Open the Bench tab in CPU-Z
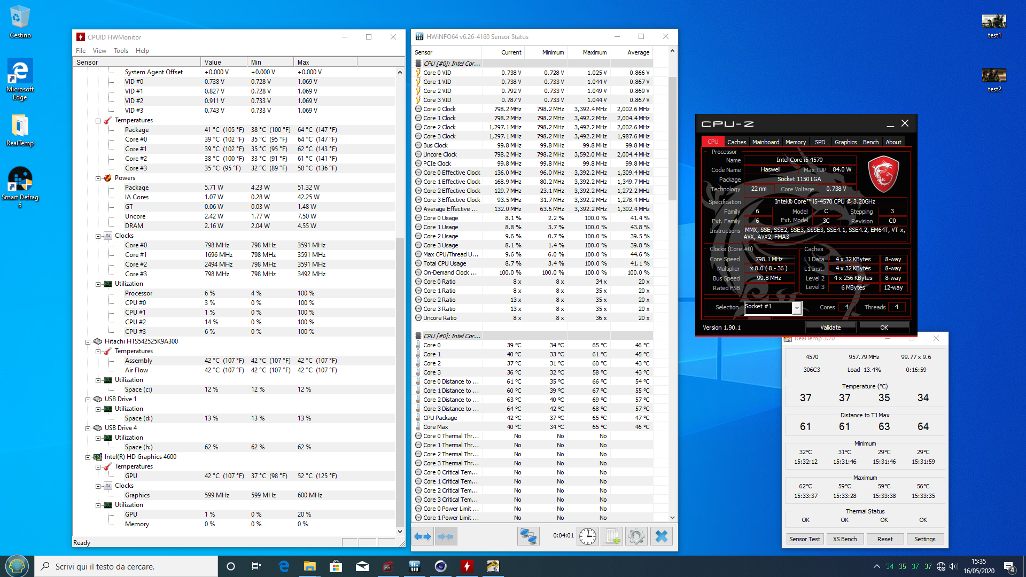This screenshot has height=577, width=1026. pyautogui.click(x=870, y=142)
